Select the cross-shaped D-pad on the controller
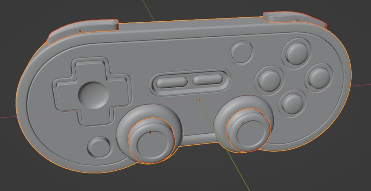 92,92
